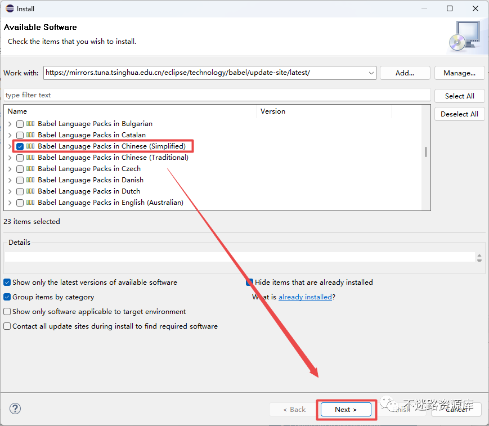This screenshot has width=489, height=426.
Task: Check the Dutch language pack checkbox
Action: [20, 191]
